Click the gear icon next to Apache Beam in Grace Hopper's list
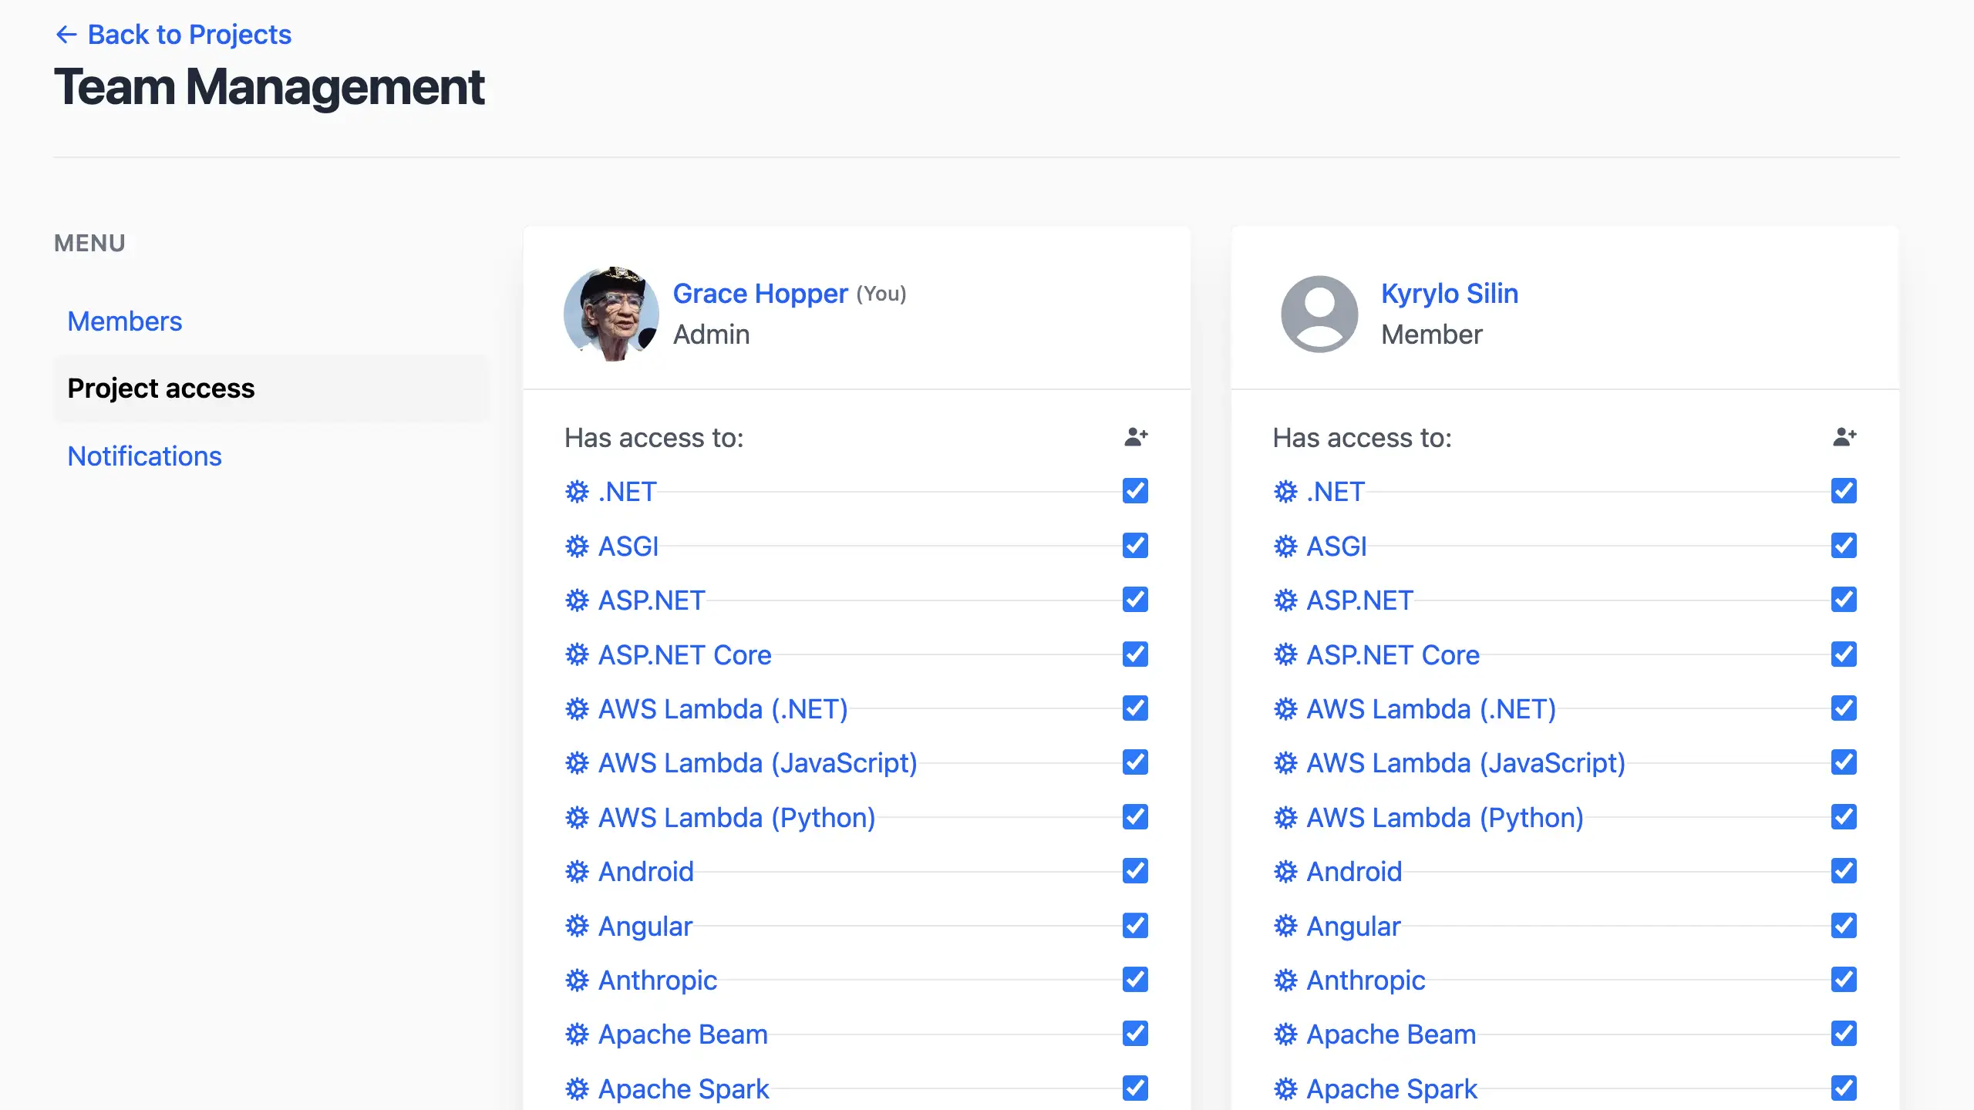This screenshot has width=1974, height=1110. [x=577, y=1034]
